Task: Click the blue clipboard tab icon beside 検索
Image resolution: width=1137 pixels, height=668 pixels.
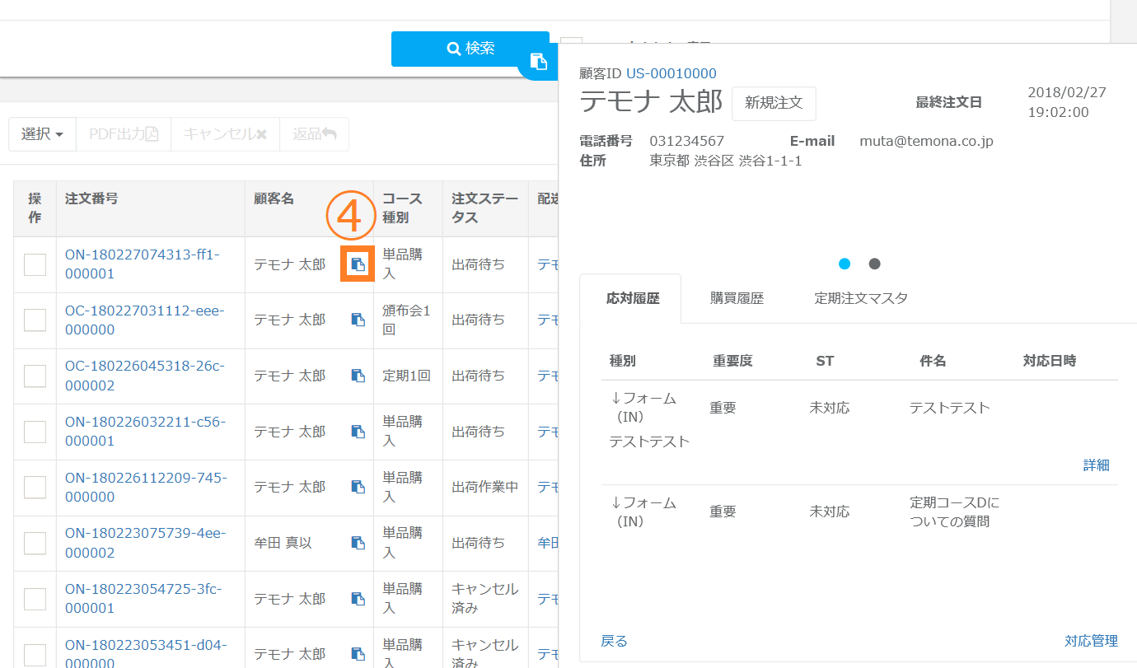Action: (538, 62)
